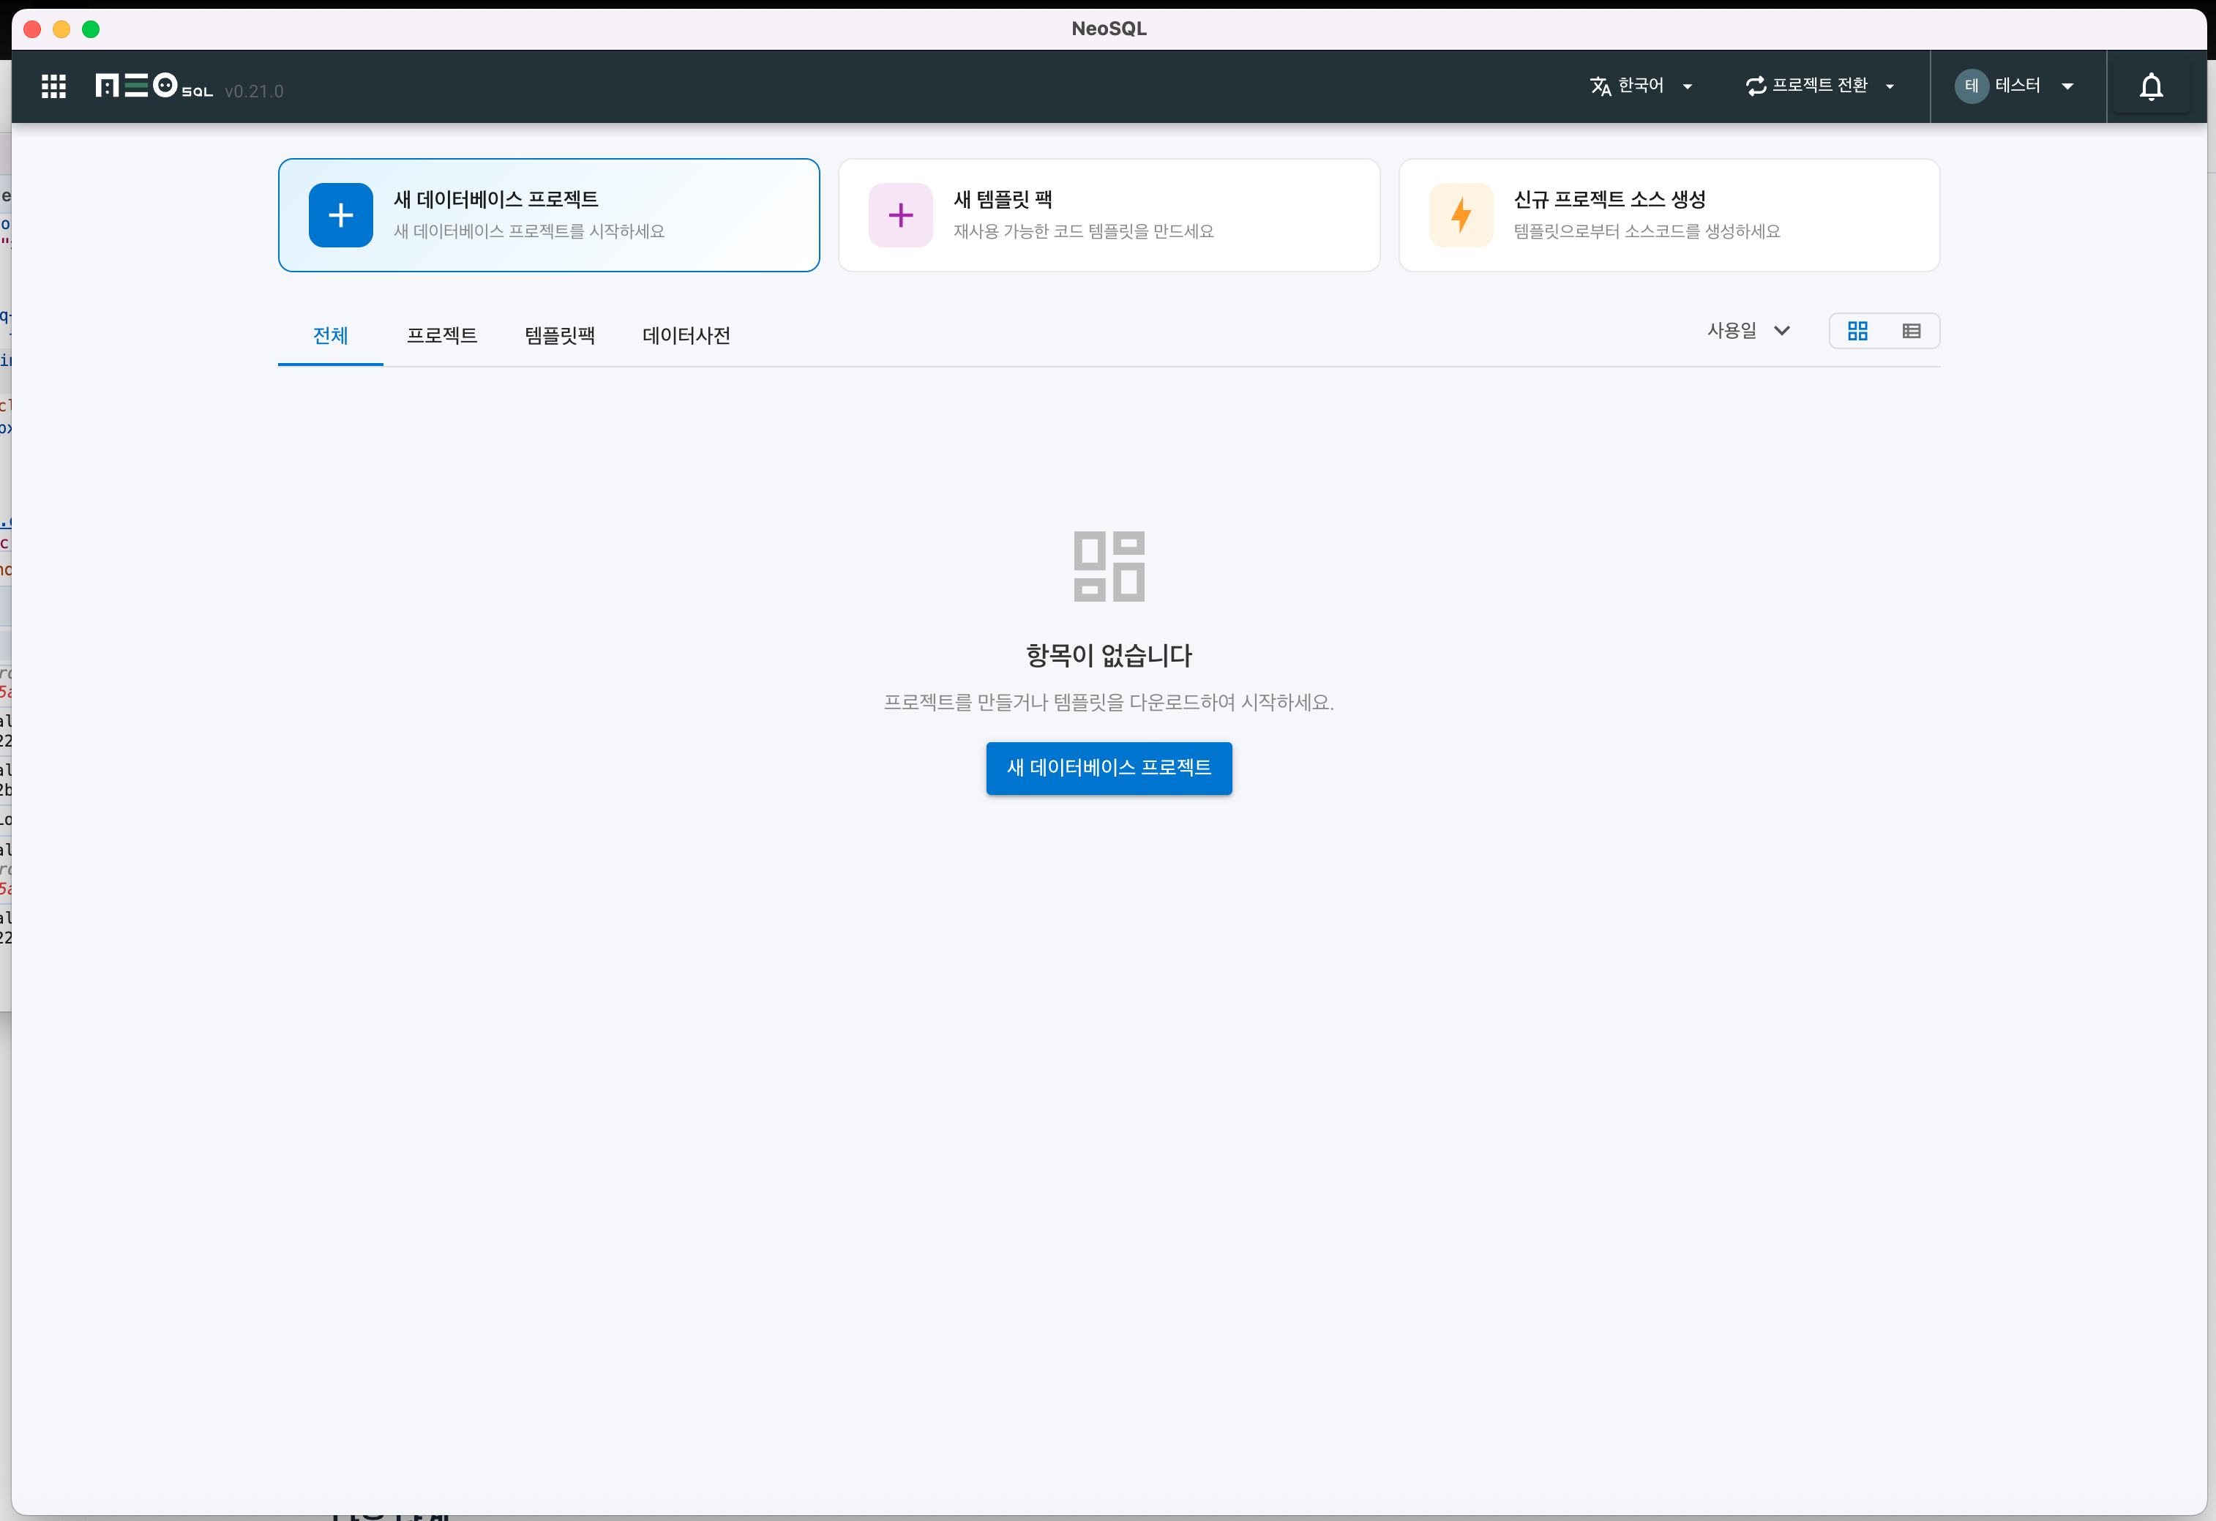This screenshot has height=1521, width=2216.
Task: Open the apps grid menu icon
Action: coord(53,87)
